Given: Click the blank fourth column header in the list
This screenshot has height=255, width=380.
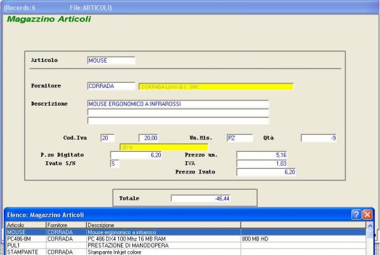Looking at the screenshot, I should coord(303,225).
